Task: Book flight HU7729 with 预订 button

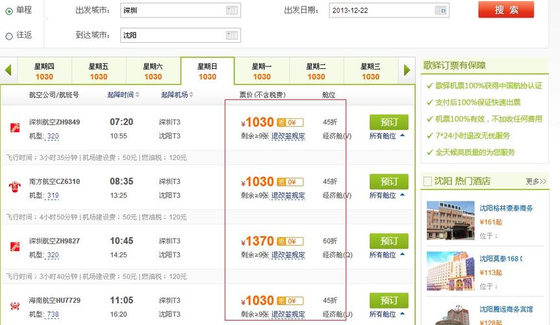Action: click(389, 300)
